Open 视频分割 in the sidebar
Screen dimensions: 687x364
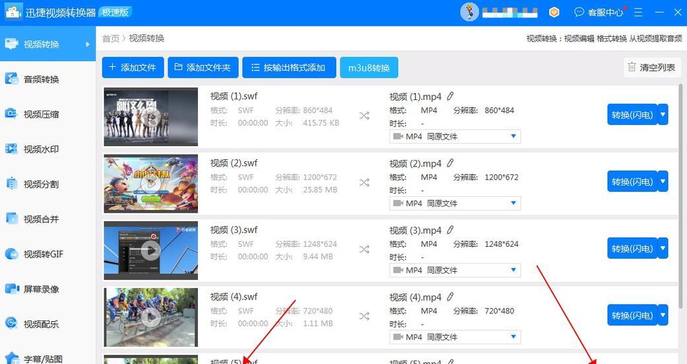(x=48, y=184)
